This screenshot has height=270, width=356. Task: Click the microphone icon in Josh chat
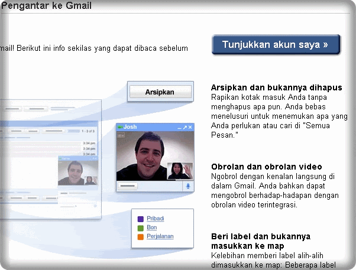pos(188,186)
